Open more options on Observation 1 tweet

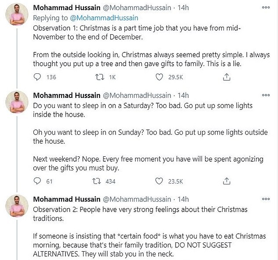click(x=266, y=8)
